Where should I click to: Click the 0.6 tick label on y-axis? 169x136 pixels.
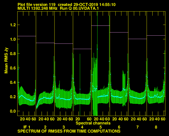coord(13,68)
